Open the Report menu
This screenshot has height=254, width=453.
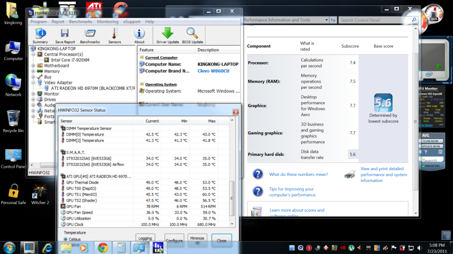(58, 22)
